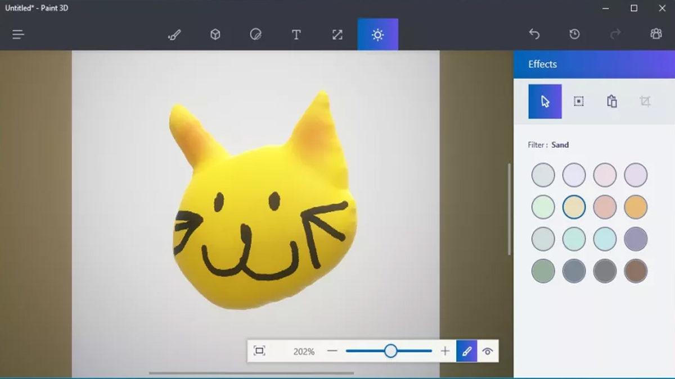Select the Art tools brush icon
Screen dimensions: 675x379
(174, 34)
